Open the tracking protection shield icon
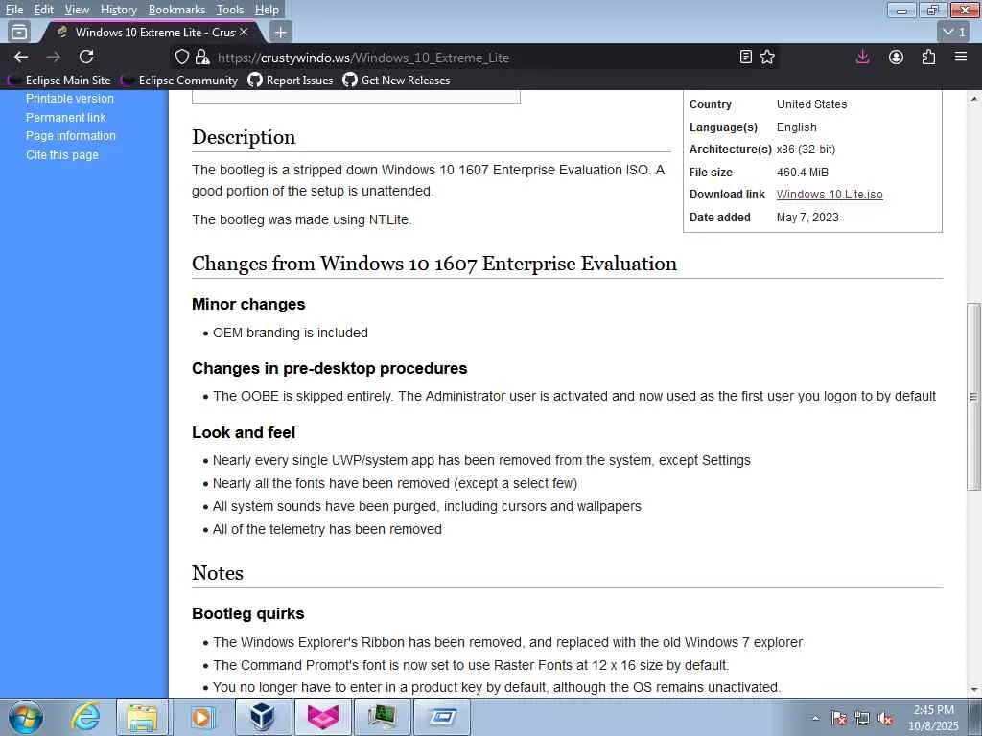This screenshot has height=736, width=982. [181, 57]
